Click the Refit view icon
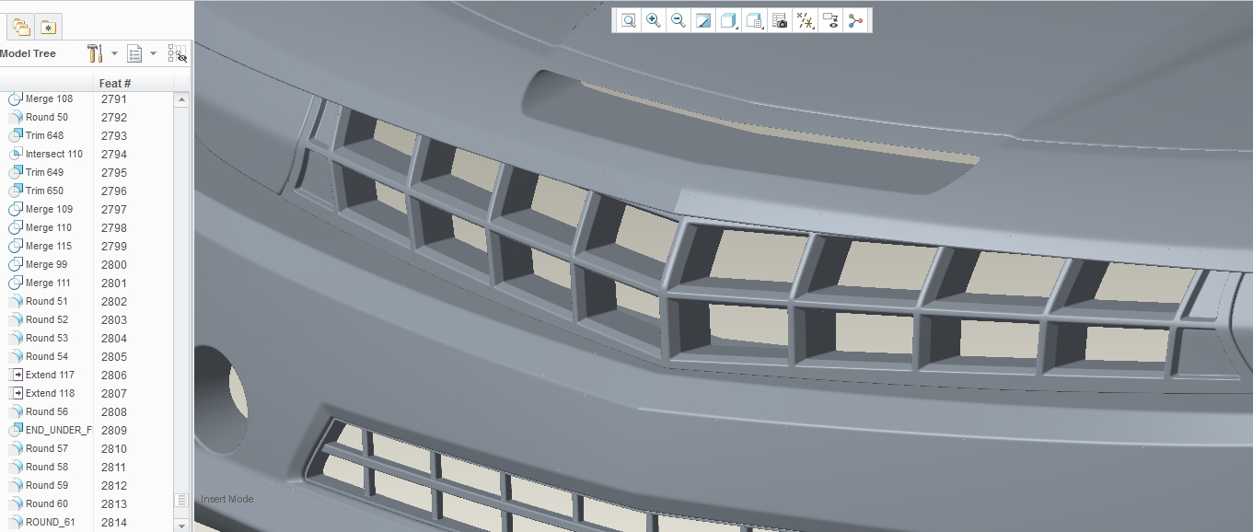The image size is (1253, 532). tap(629, 20)
